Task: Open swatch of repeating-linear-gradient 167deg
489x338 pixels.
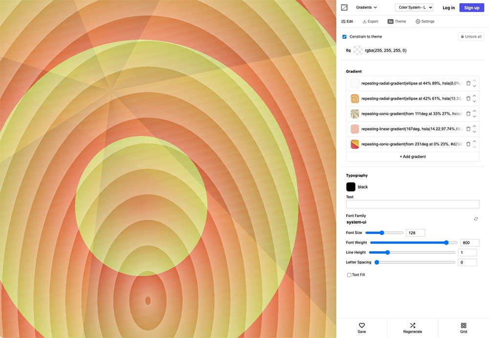Action: tap(355, 129)
